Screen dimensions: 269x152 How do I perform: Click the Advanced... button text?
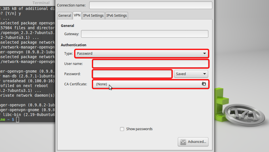(x=197, y=142)
